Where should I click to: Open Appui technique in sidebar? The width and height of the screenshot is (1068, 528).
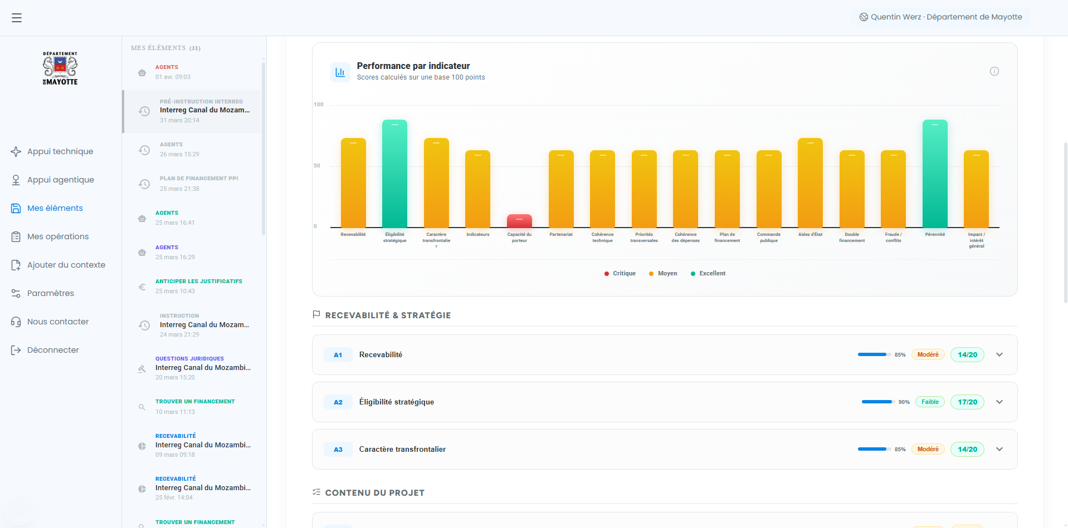point(60,151)
